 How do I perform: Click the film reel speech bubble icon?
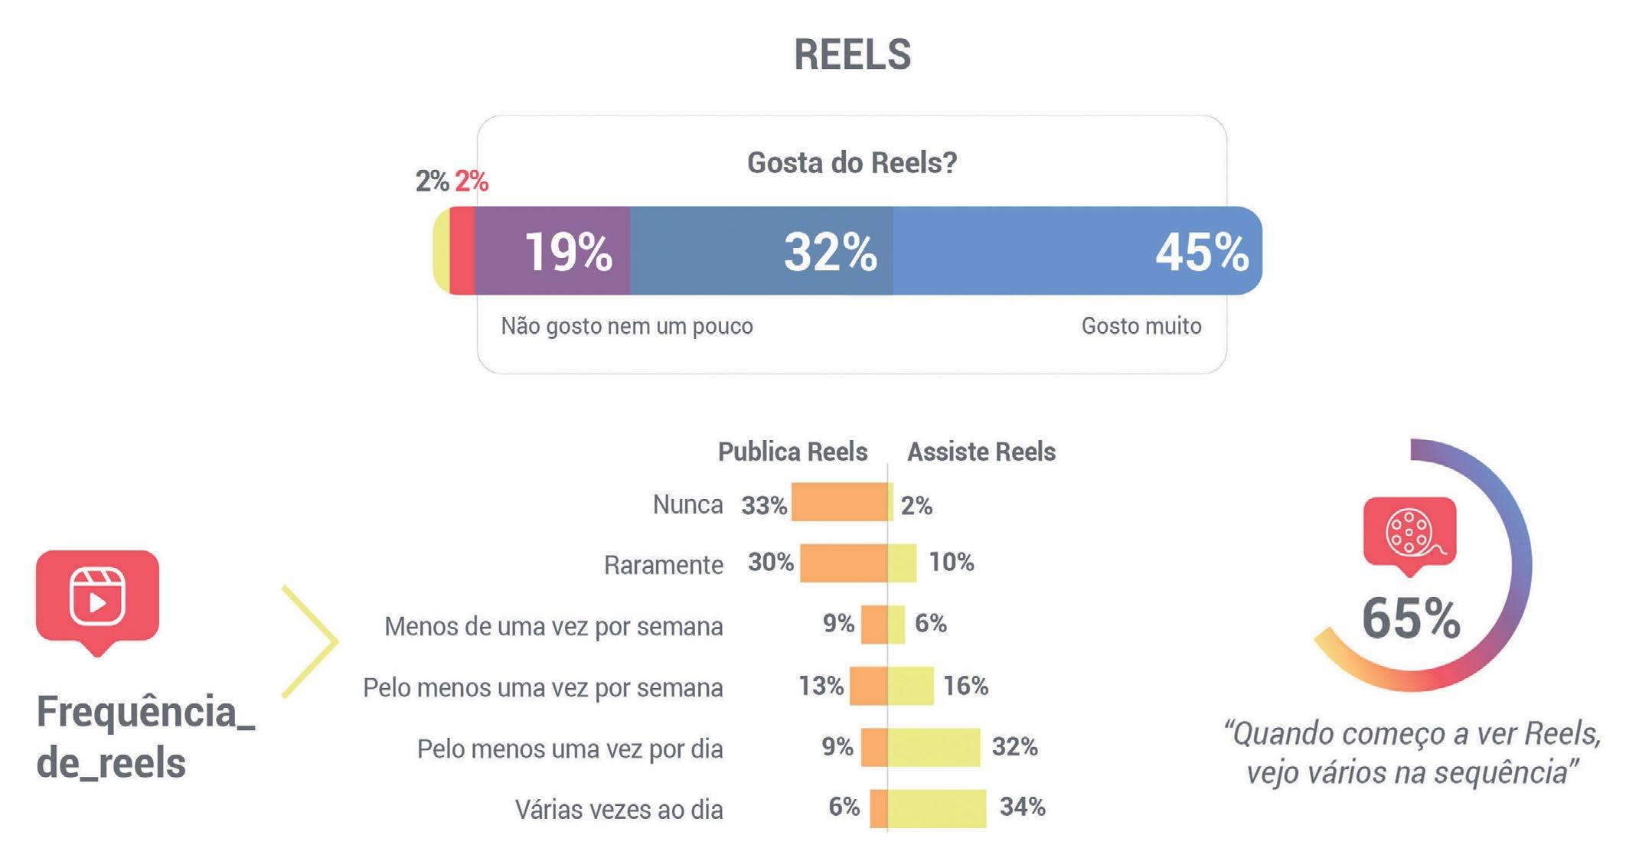point(1409,533)
